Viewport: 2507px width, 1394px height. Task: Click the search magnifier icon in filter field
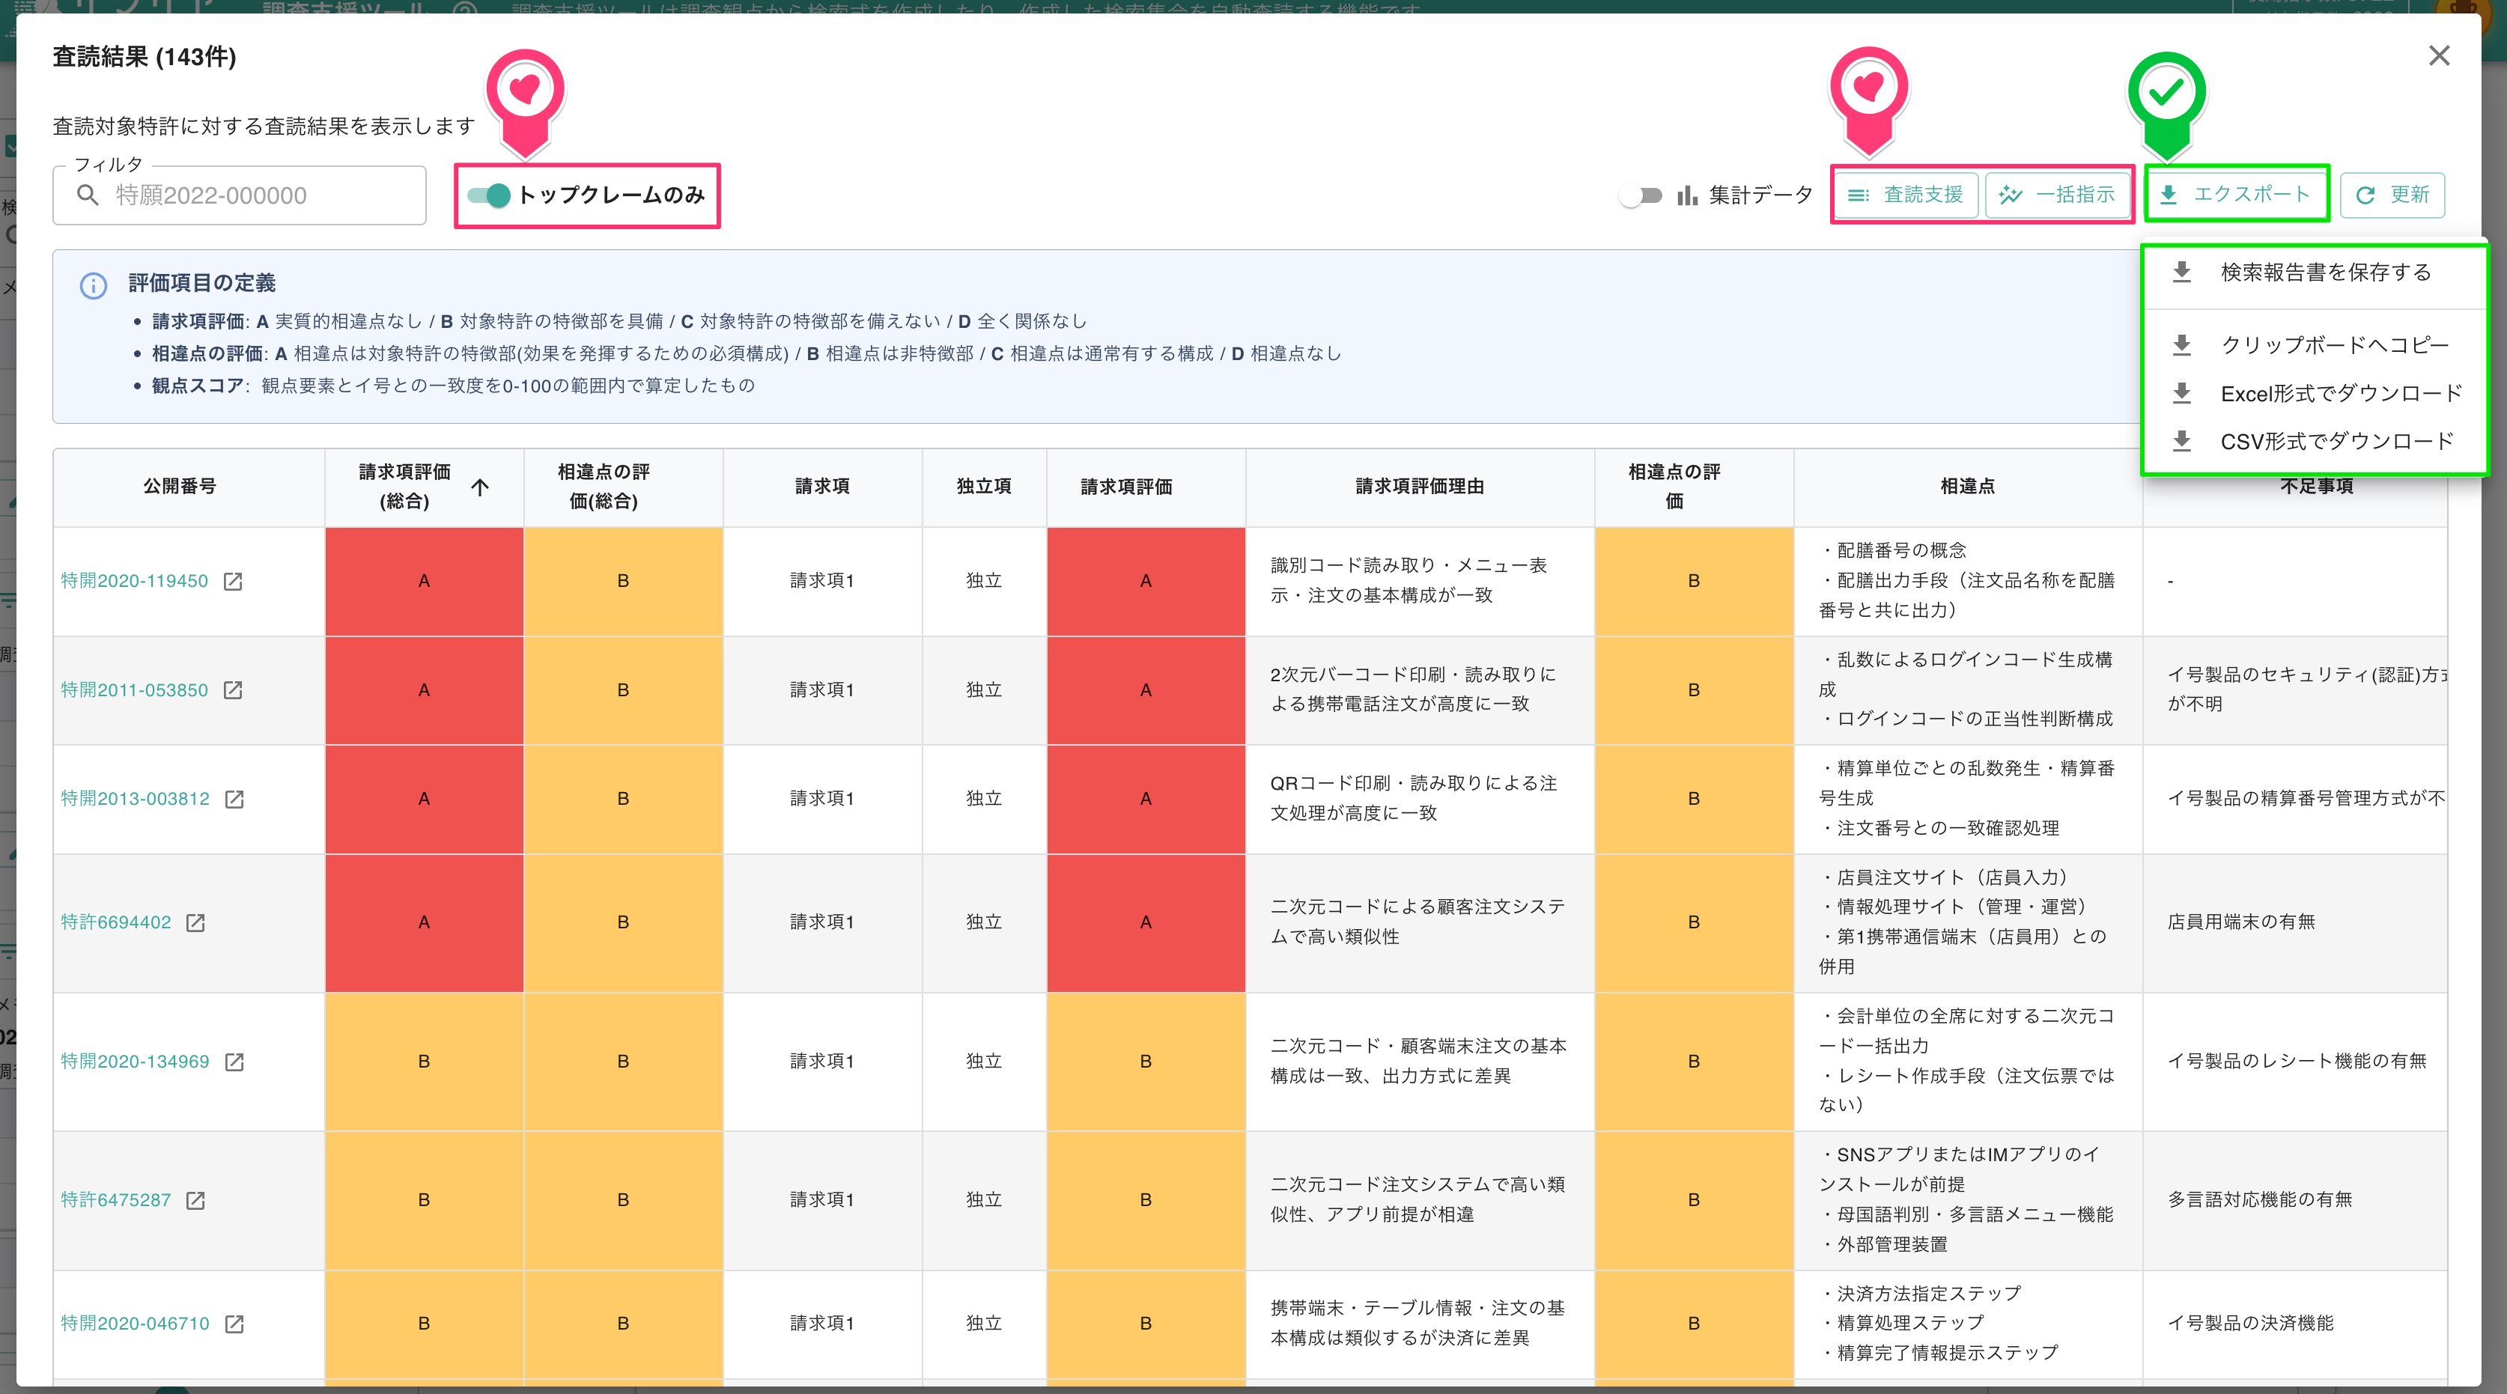click(x=88, y=195)
